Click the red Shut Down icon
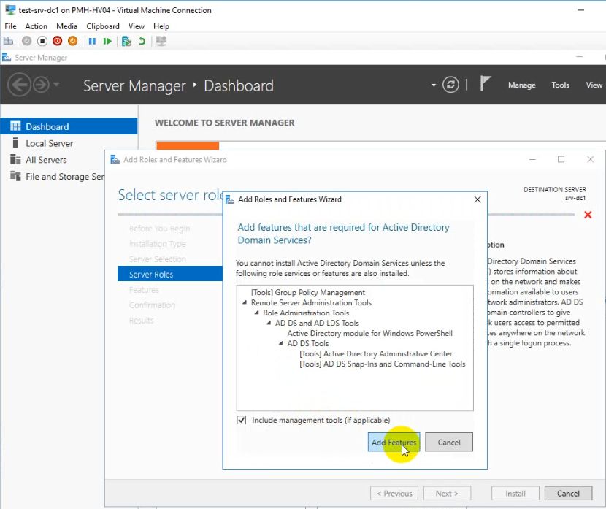 (x=57, y=41)
